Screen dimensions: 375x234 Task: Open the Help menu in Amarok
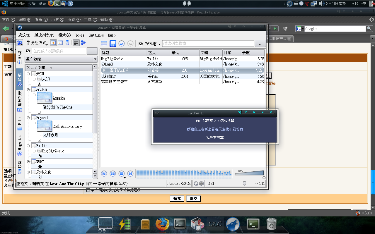112,35
